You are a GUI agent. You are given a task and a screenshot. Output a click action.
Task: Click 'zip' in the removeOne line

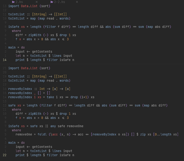click(x=143, y=134)
